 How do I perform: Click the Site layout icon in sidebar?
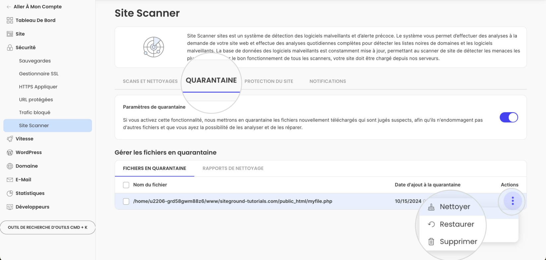tap(10, 34)
